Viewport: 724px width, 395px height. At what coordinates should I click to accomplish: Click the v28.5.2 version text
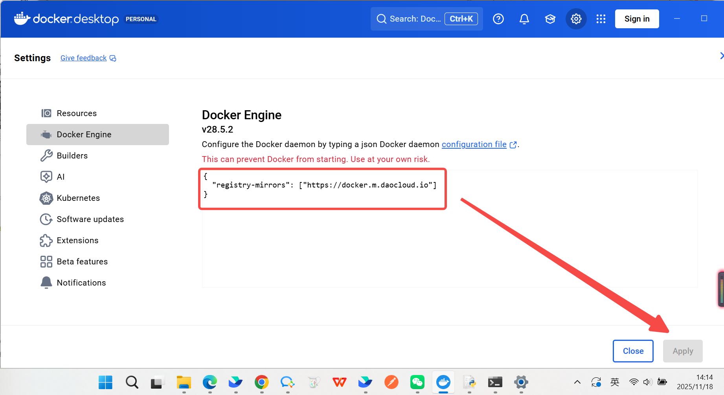[x=217, y=129]
